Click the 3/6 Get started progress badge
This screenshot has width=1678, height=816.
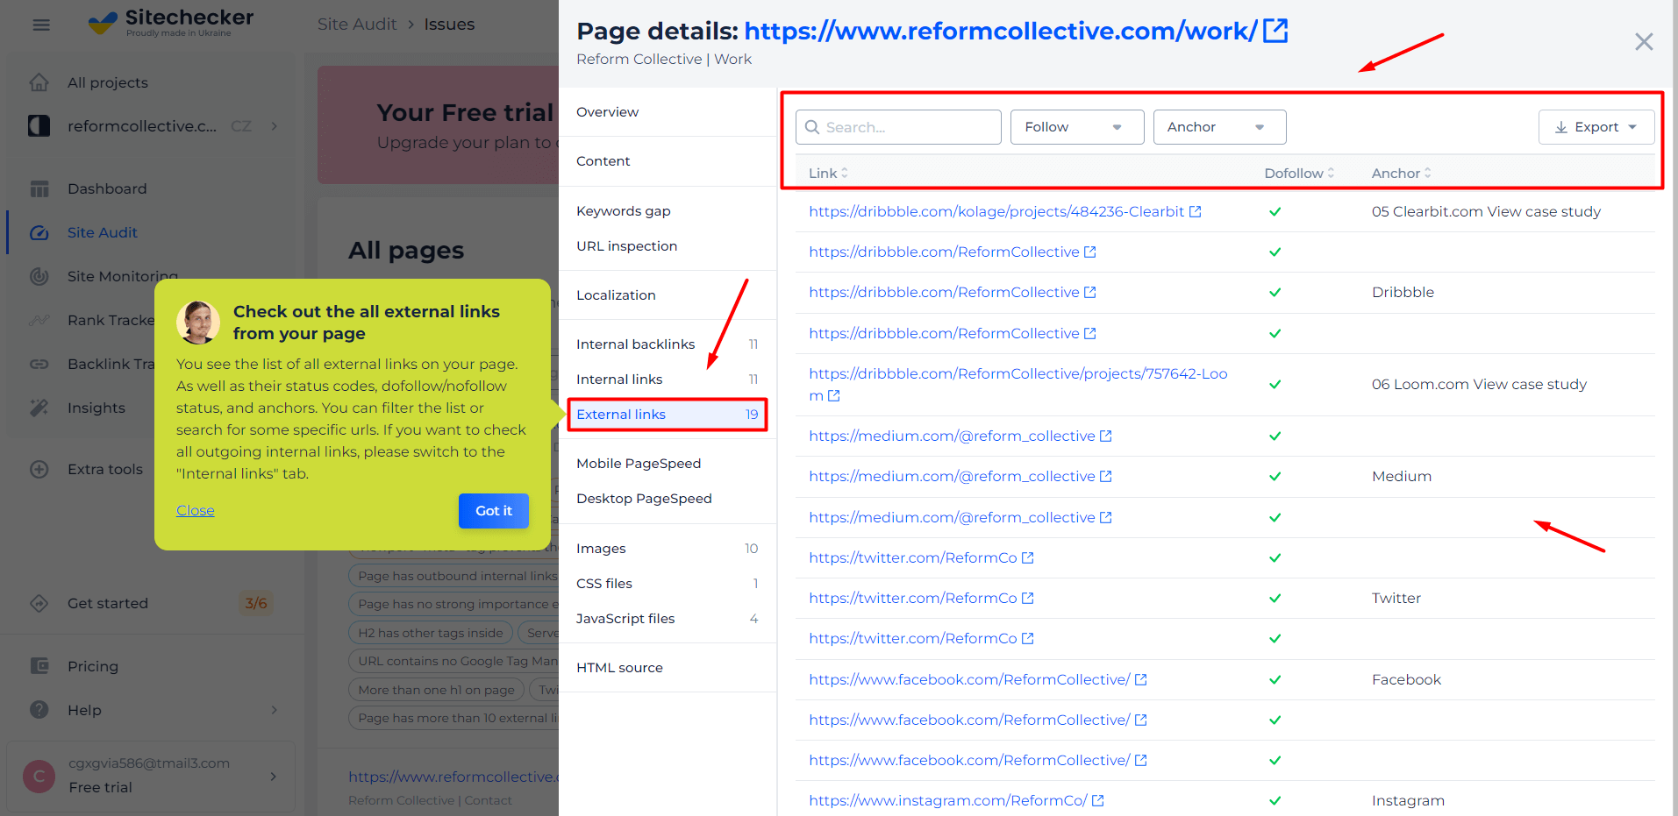[256, 603]
